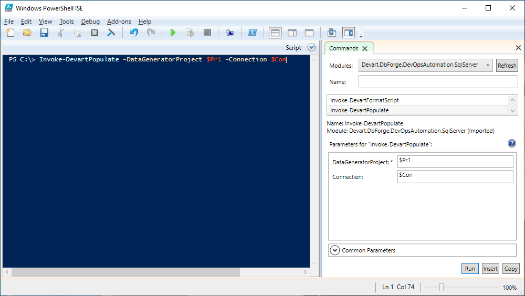This screenshot has width=525, height=296.
Task: Expand the Script pane
Action: 311,48
